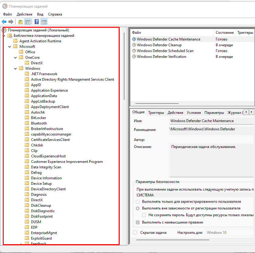Collapse the OneCore folder node

pos(16,58)
